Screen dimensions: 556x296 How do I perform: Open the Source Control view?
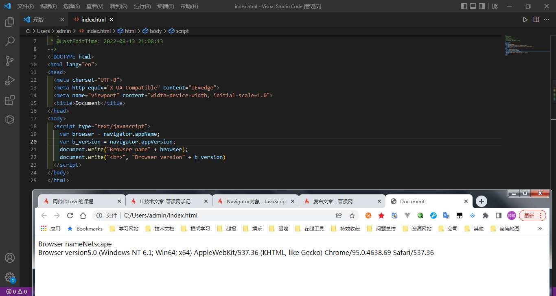10,61
